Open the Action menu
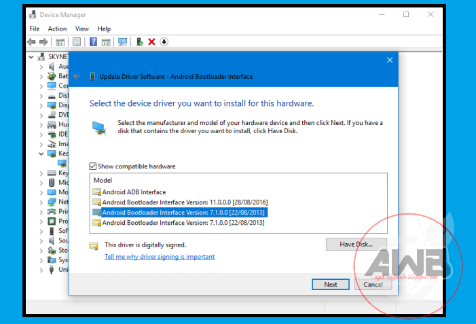 tap(57, 29)
